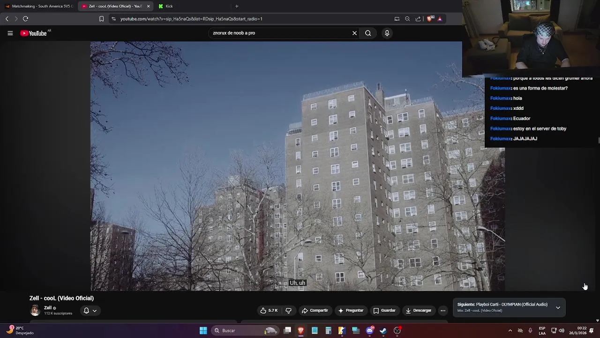This screenshot has width=600, height=338.
Task: View site information beside the URL
Action: [113, 19]
